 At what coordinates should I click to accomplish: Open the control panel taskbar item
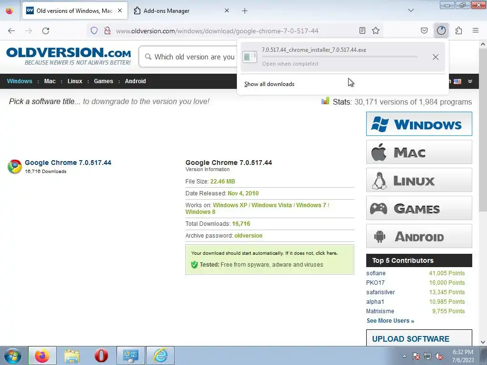[131, 355]
